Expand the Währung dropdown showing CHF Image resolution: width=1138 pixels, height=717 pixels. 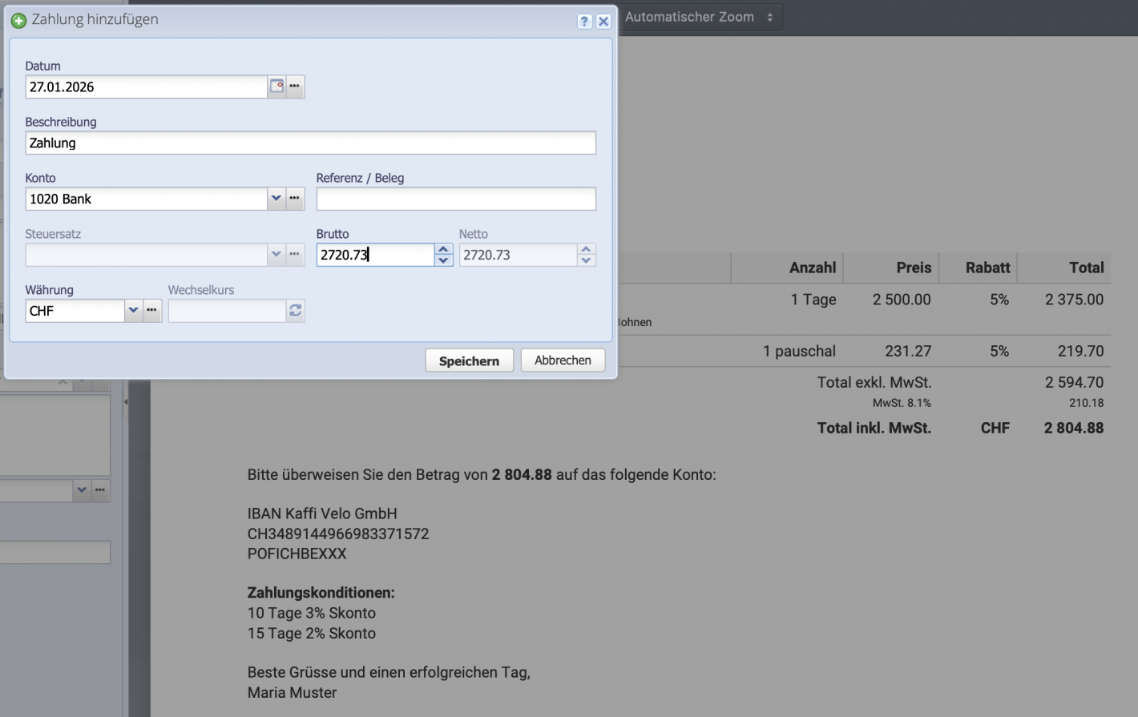(x=133, y=311)
